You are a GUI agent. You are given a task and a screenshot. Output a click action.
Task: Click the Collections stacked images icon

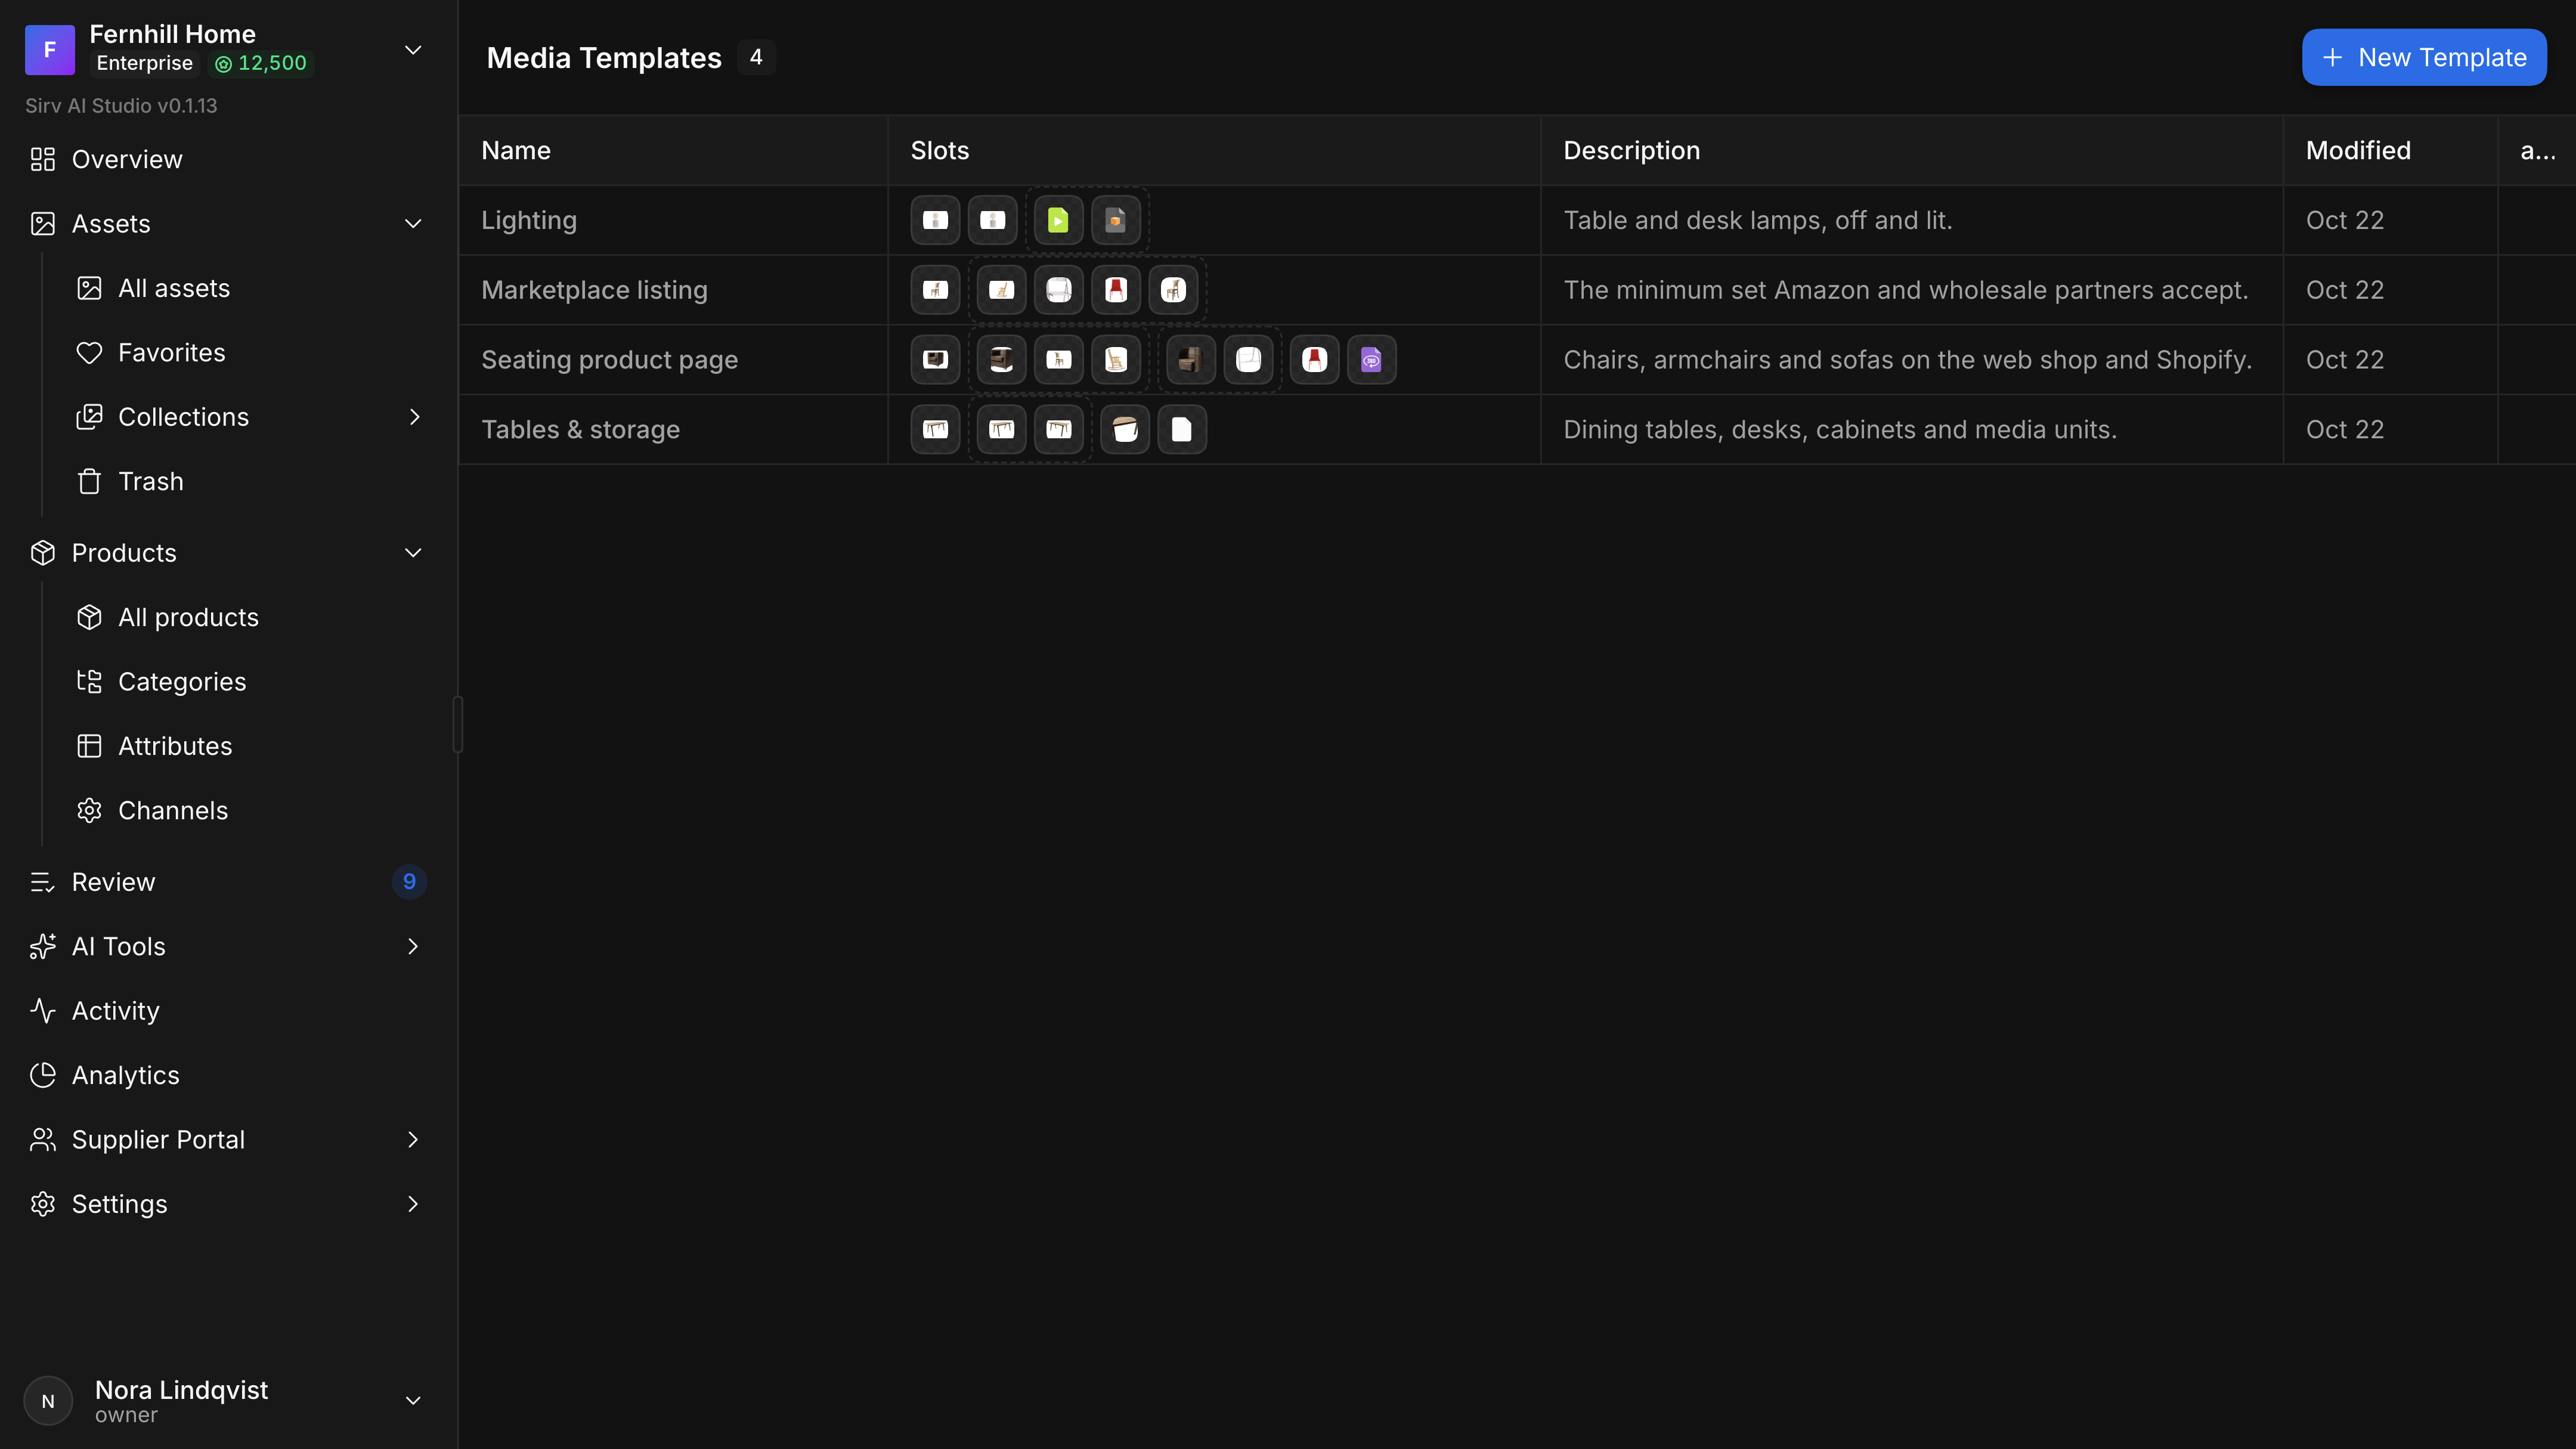click(x=89, y=417)
